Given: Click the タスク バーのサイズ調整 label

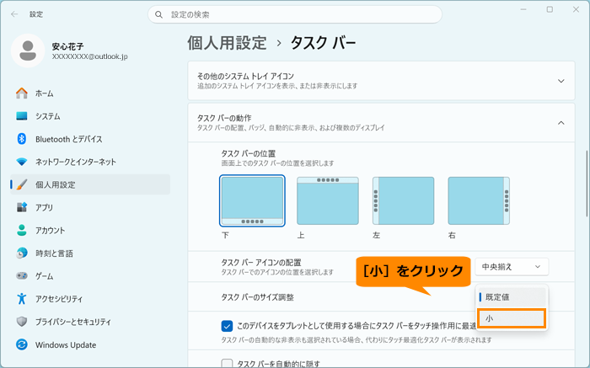Looking at the screenshot, I should (x=257, y=297).
